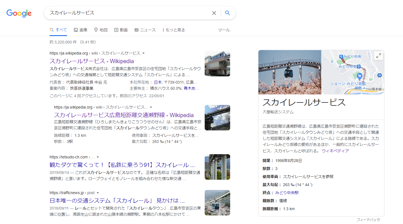The height and width of the screenshot is (224, 403).
Task: Click the 日本 link in 本社所在地
Action: coord(158,82)
